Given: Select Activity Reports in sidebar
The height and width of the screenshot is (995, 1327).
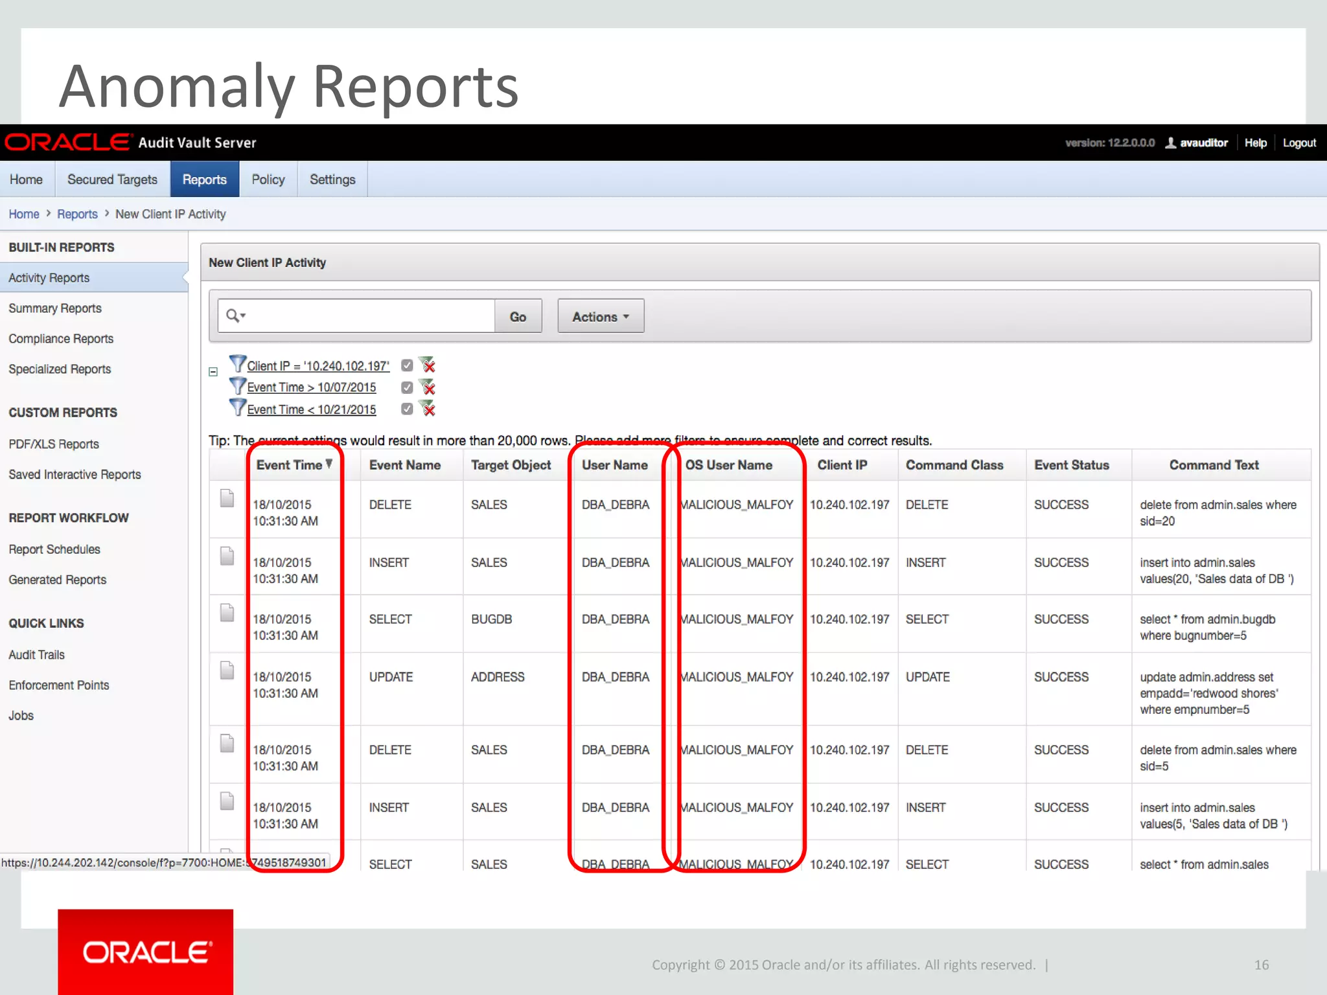Looking at the screenshot, I should [x=93, y=278].
